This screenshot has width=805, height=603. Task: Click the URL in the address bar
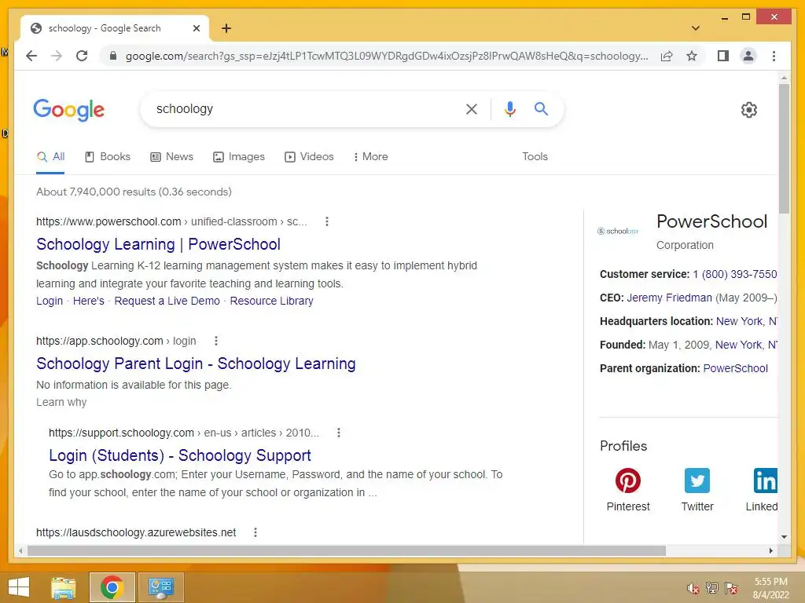tap(387, 56)
